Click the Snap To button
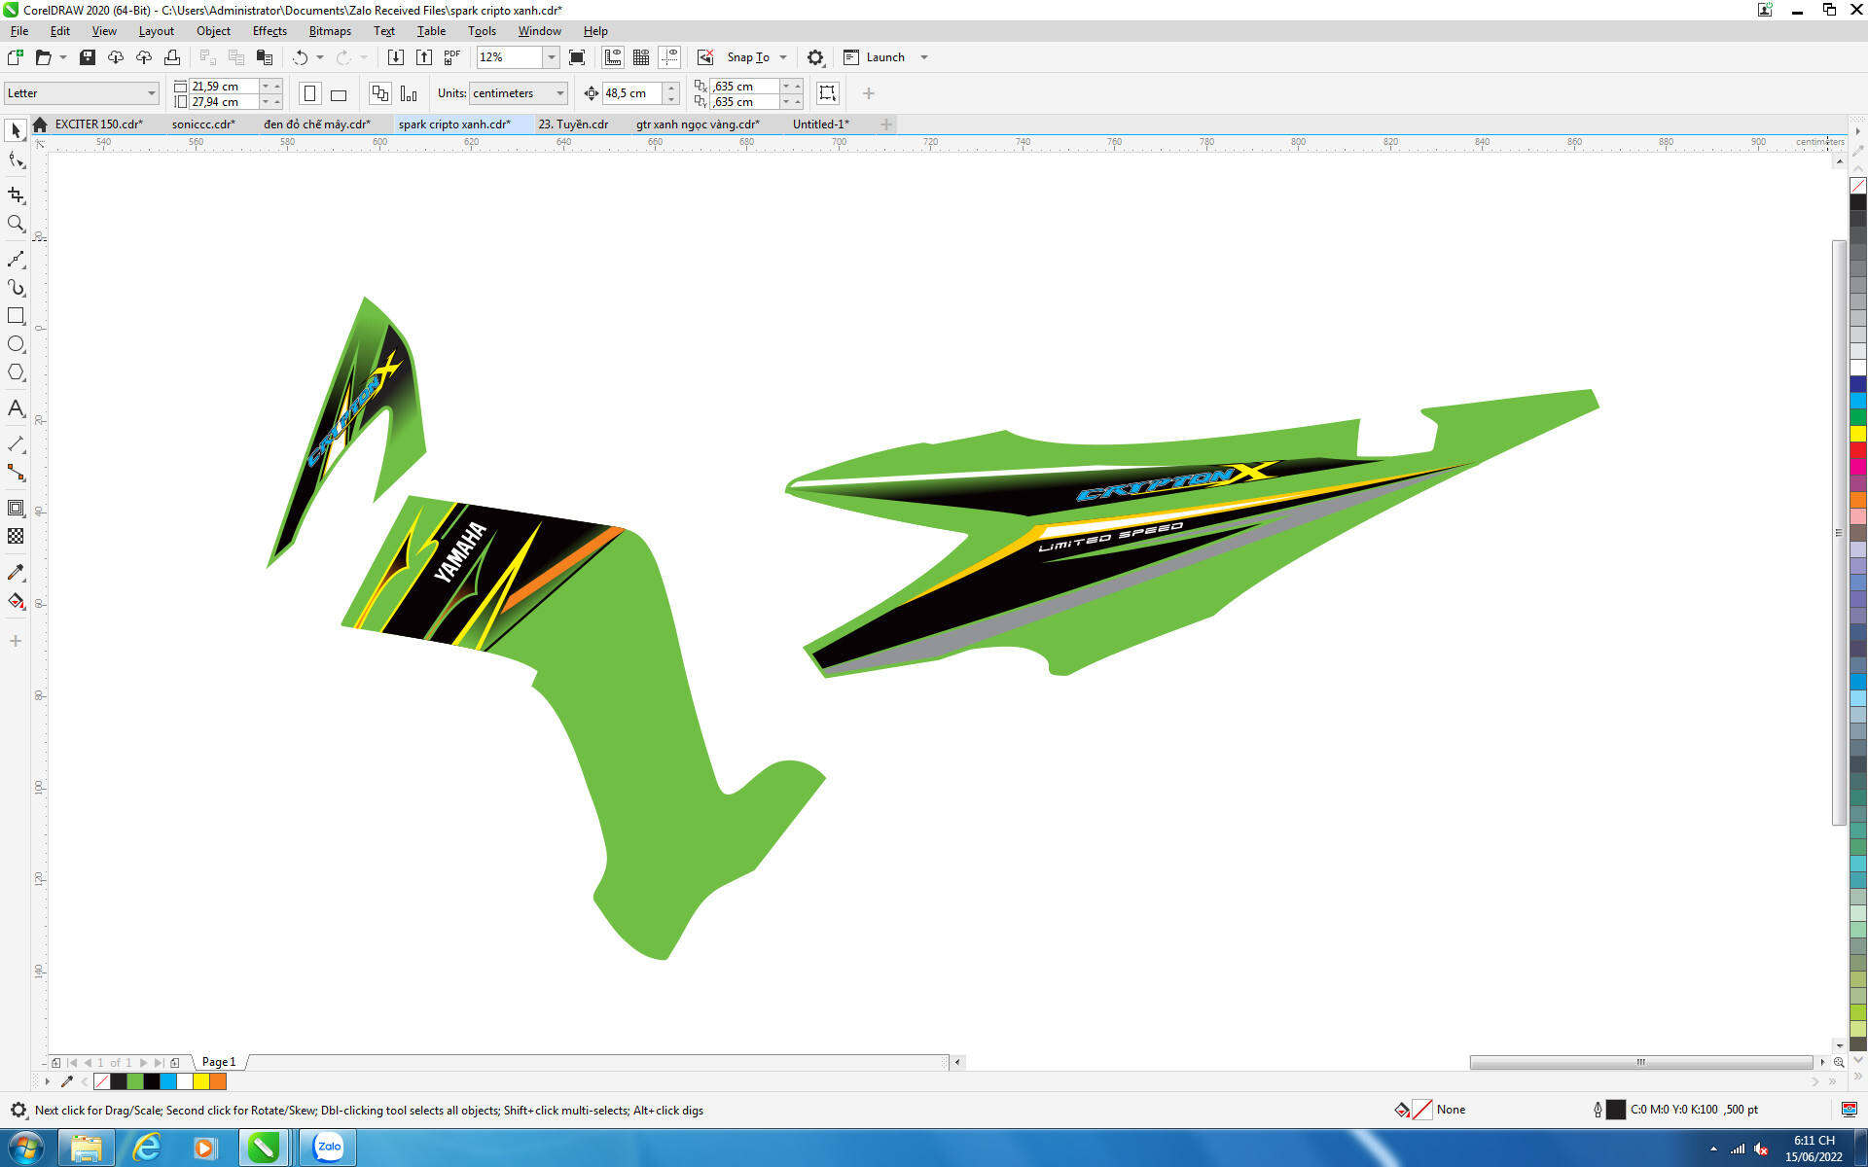 747,57
